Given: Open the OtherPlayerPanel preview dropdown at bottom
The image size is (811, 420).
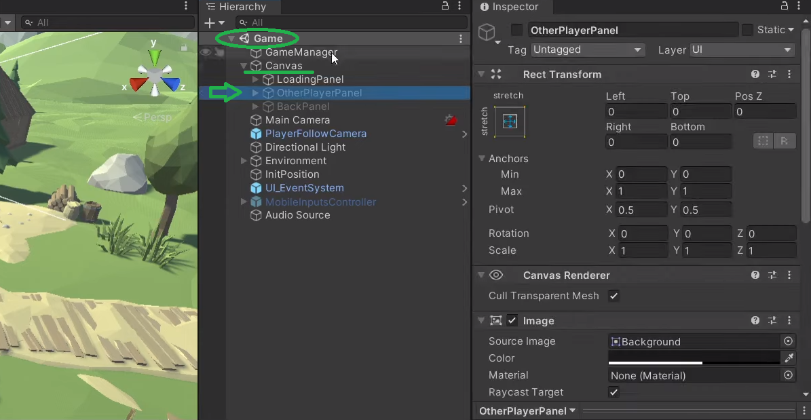Looking at the screenshot, I should (527, 411).
